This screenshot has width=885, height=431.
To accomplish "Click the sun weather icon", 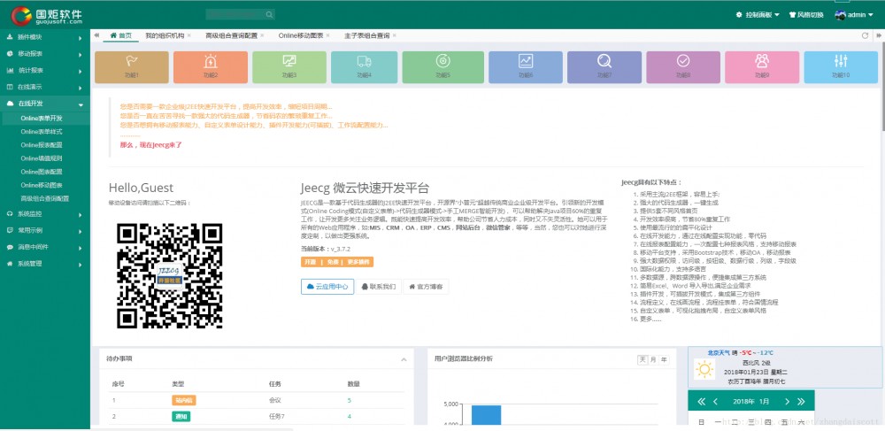I will click(x=704, y=370).
